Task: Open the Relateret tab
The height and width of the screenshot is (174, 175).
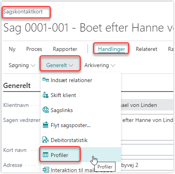Action: 147,49
